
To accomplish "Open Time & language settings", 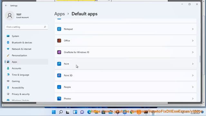I will (26, 75).
